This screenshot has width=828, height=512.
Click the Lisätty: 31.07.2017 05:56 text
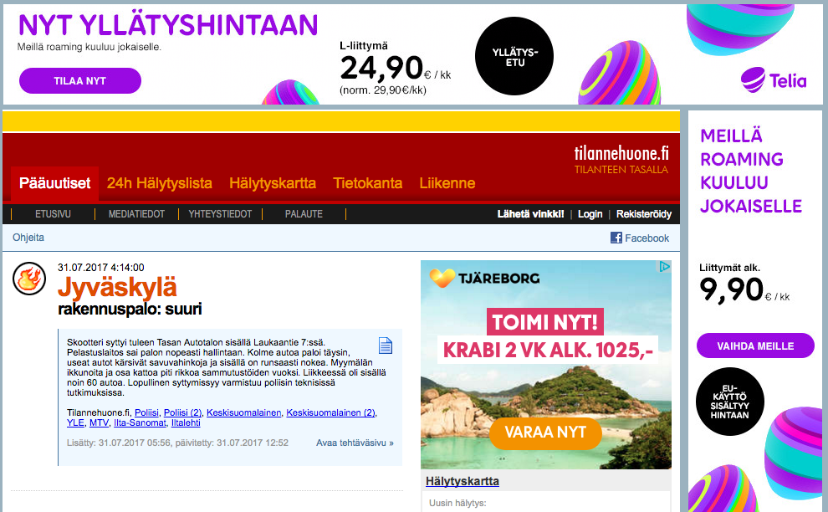pos(119,443)
